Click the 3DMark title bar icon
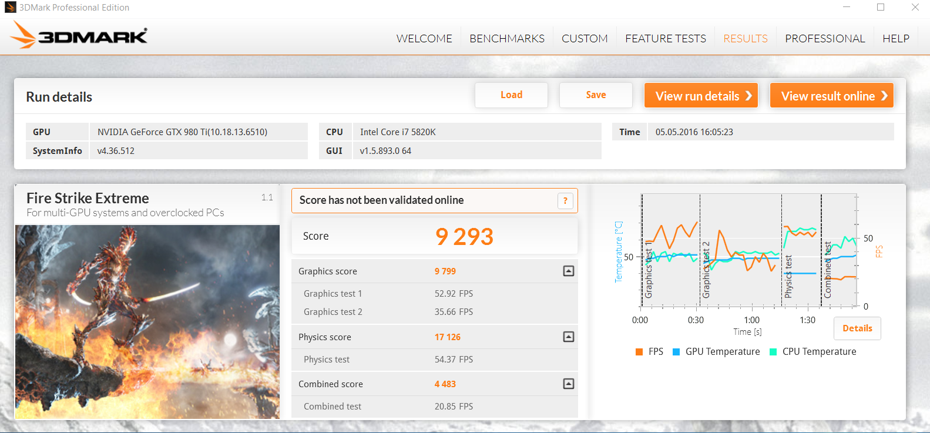 tap(10, 8)
